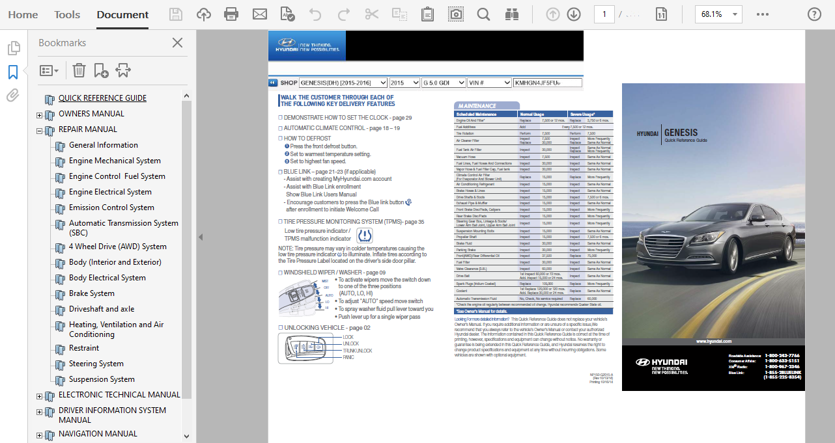
Task: Select the Email document icon
Action: [259, 13]
